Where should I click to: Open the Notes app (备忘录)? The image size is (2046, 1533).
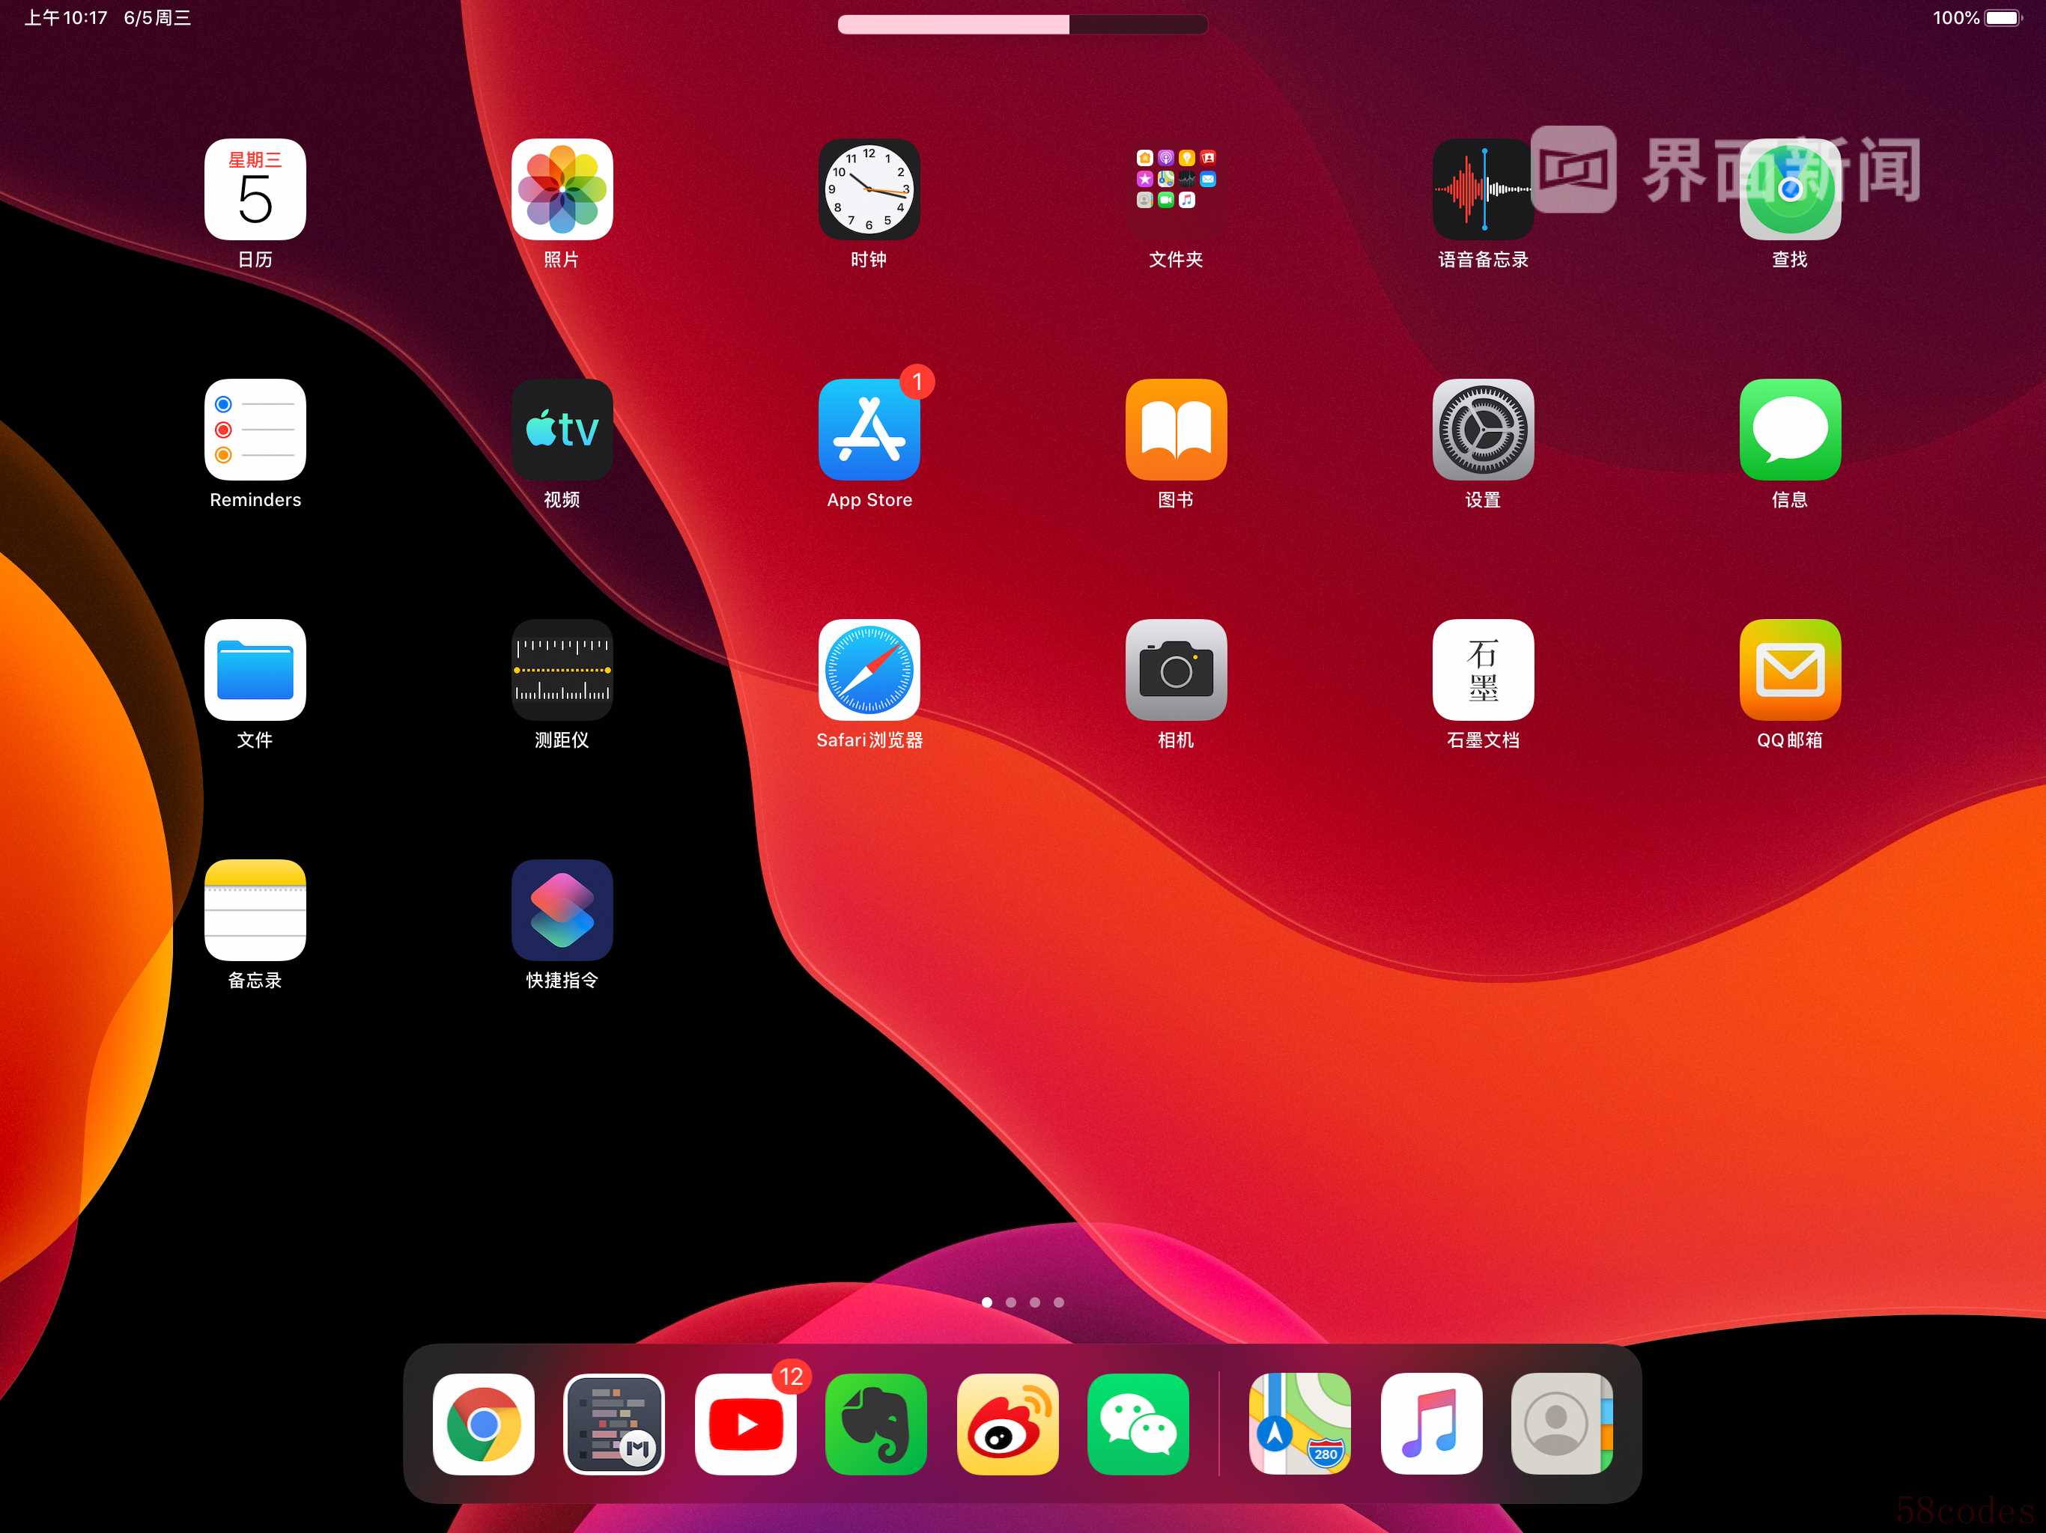(x=255, y=911)
